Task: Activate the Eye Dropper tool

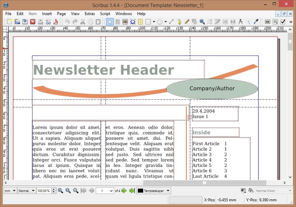Action: pos(256,22)
